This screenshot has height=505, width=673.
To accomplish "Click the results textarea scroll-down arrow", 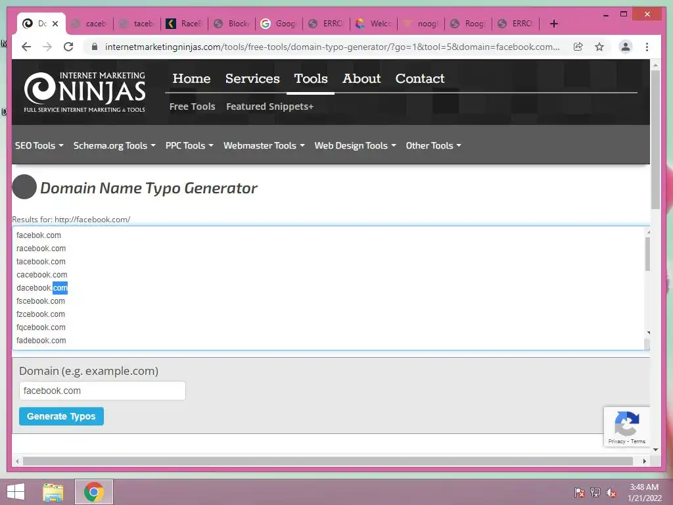I will coord(648,333).
